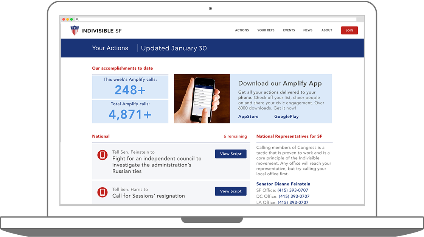Call Feinstein's DC Office phone number
424x237 pixels.
(294, 196)
